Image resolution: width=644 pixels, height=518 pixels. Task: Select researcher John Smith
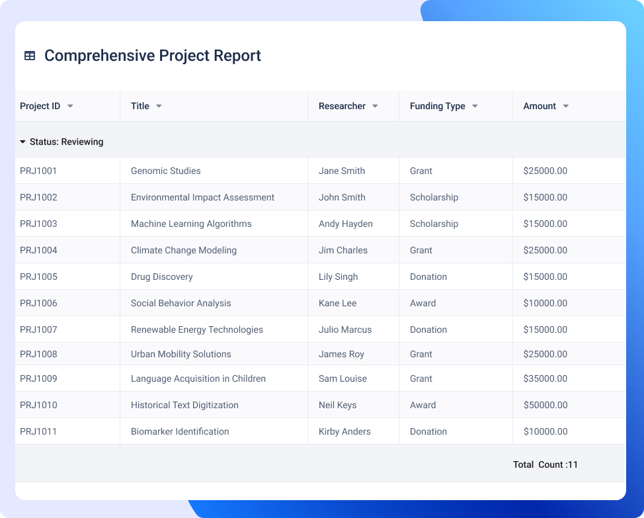pyautogui.click(x=342, y=197)
